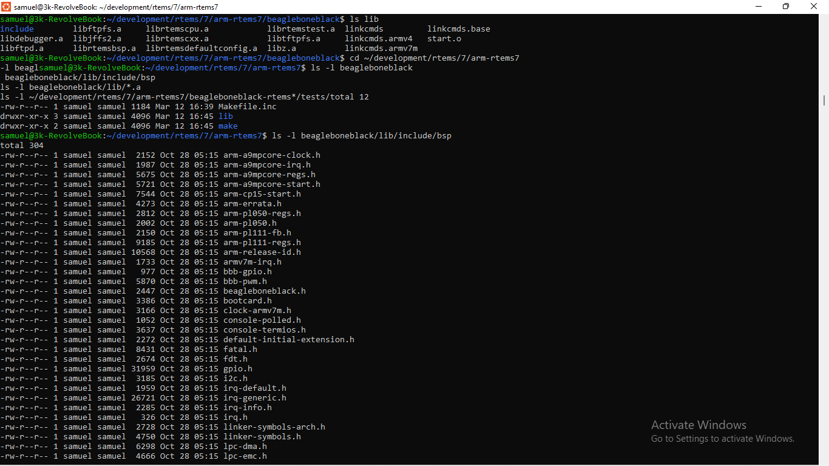Click the Makefile.inc filename
The width and height of the screenshot is (829, 466).
coord(248,106)
